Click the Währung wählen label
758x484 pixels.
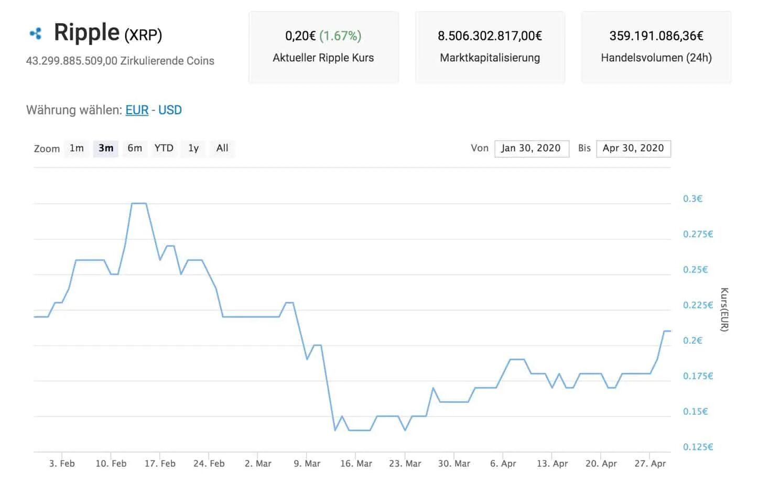(x=74, y=110)
